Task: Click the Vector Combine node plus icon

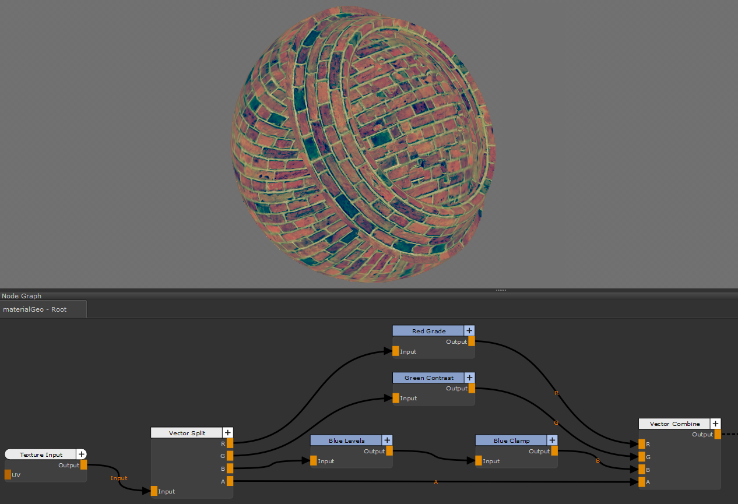Action: pyautogui.click(x=715, y=424)
